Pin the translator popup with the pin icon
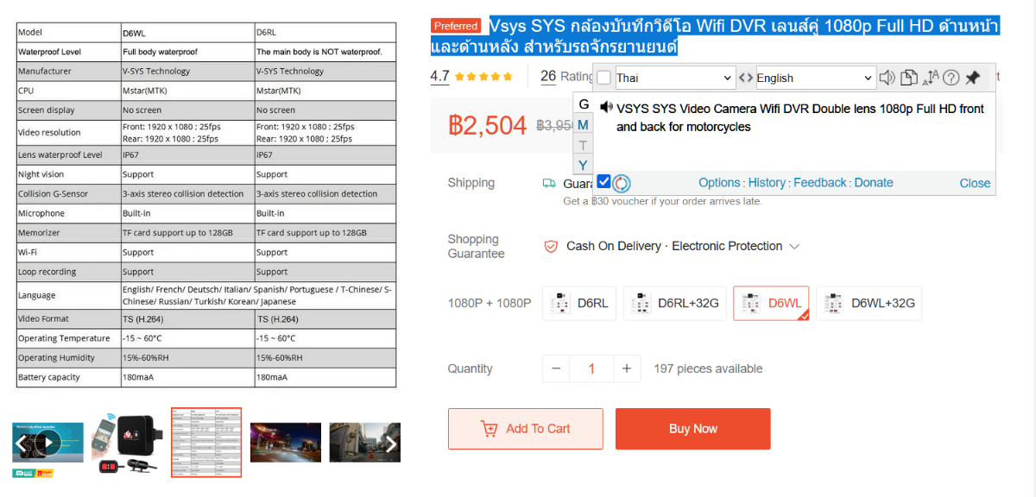The image size is (1036, 497). pos(973,78)
